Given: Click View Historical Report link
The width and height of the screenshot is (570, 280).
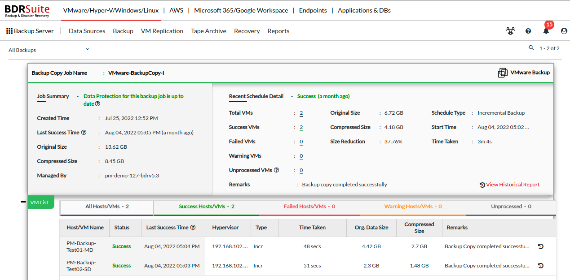Looking at the screenshot, I should [x=510, y=185].
